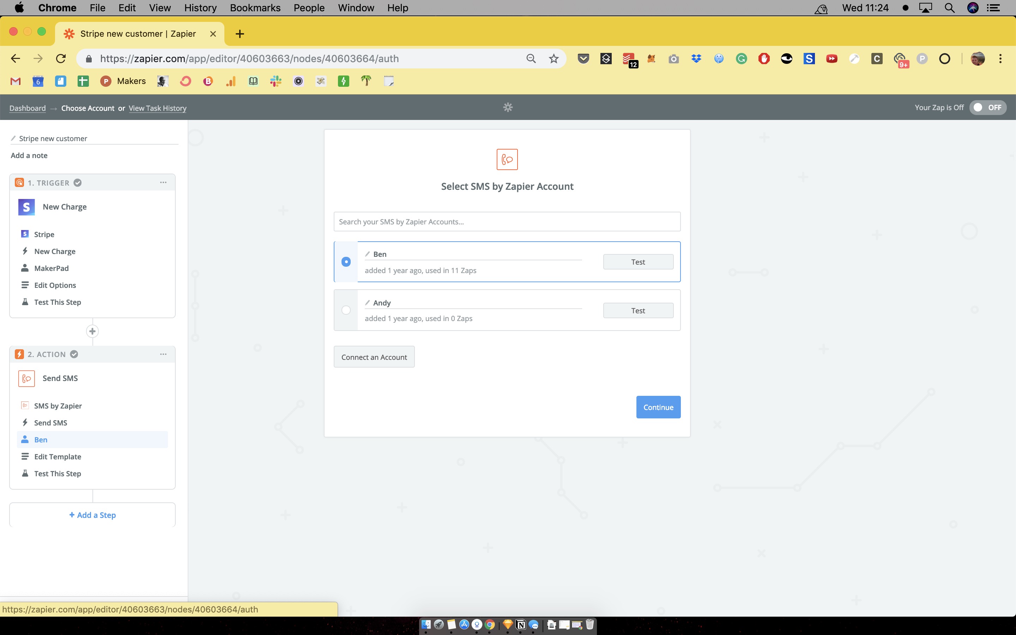Rename the Ben account with pencil icon
This screenshot has width=1016, height=635.
(x=367, y=254)
